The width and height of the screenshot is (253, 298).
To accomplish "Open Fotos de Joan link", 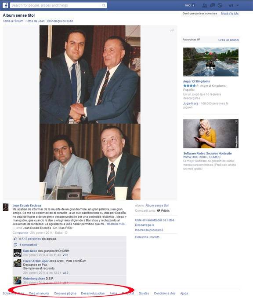I will coord(35,21).
